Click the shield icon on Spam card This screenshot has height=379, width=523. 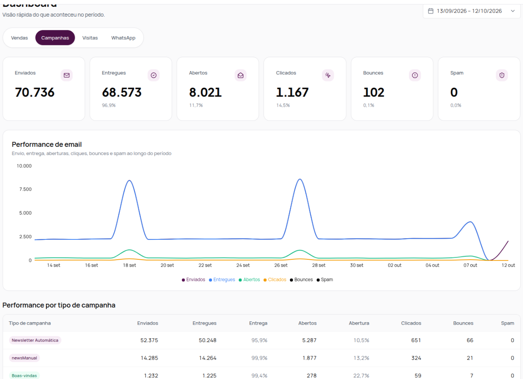(502, 75)
